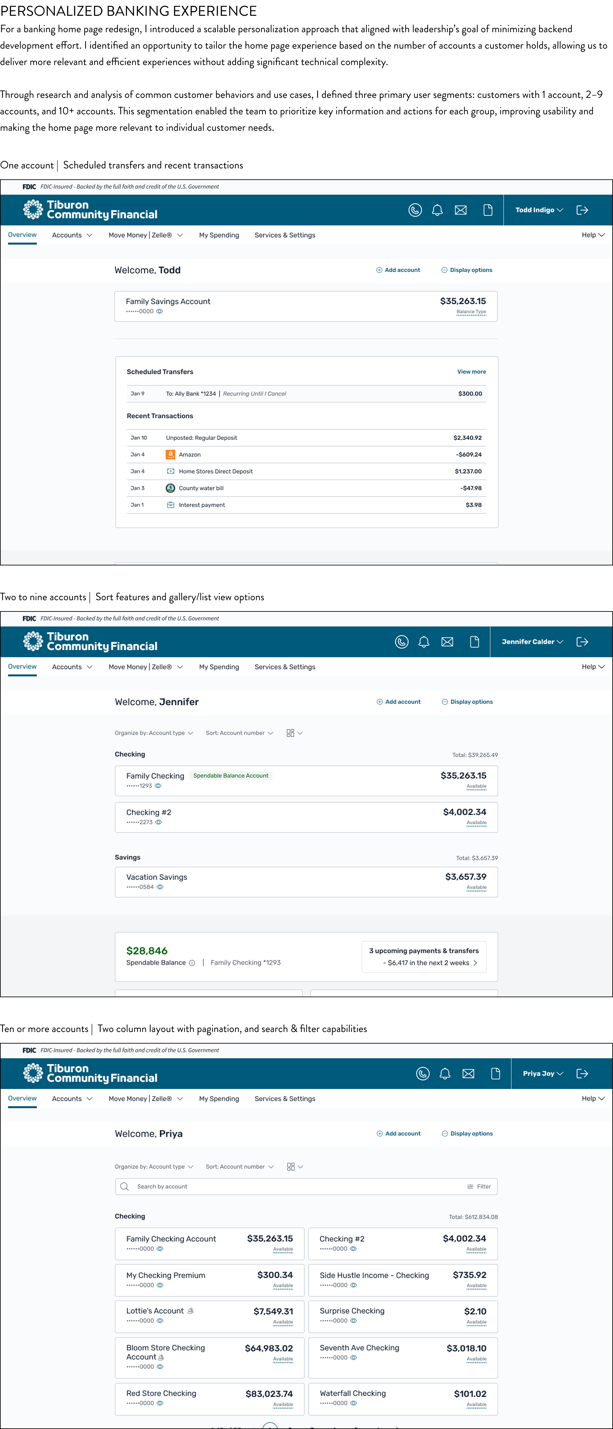Click Add account on Welcome, Todd page
This screenshot has height=1429, width=613.
pos(398,270)
